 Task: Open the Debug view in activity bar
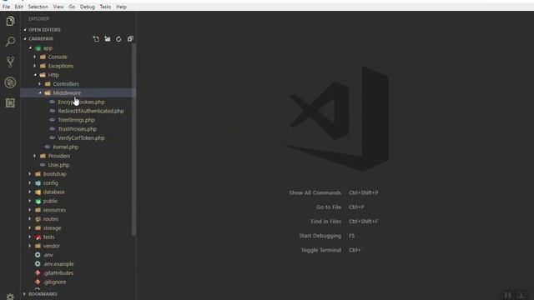pyautogui.click(x=10, y=82)
